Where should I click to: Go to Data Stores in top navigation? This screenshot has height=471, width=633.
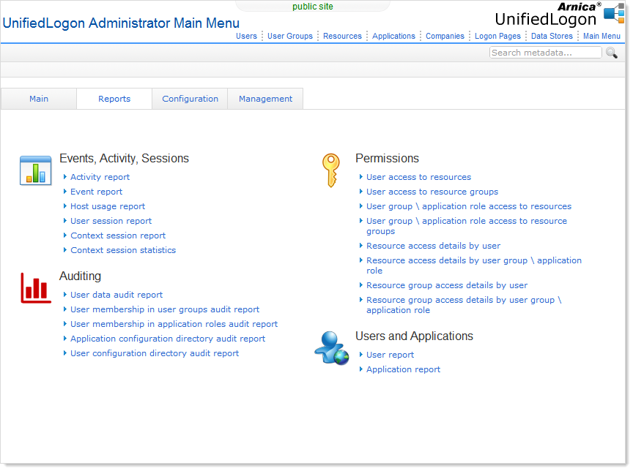[x=552, y=36]
